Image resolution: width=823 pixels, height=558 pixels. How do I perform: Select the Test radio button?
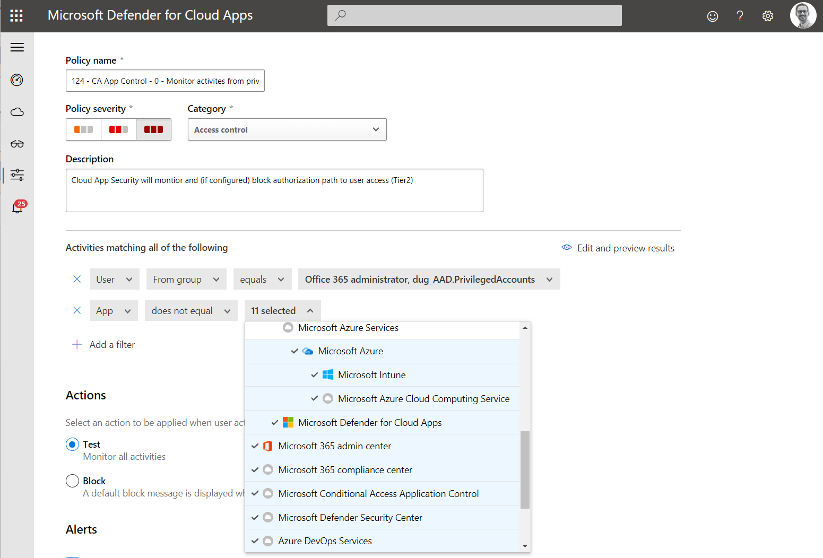click(72, 444)
